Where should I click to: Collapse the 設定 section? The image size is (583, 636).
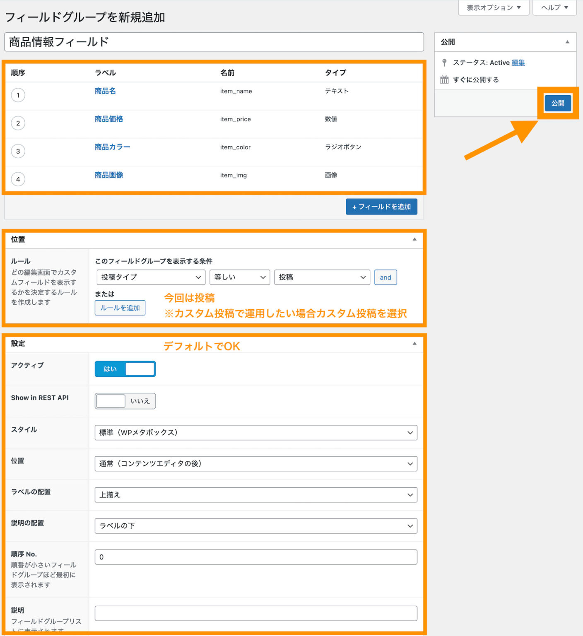click(414, 343)
